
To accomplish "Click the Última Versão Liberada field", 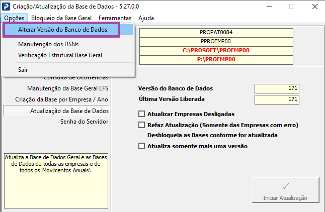I will (x=277, y=99).
